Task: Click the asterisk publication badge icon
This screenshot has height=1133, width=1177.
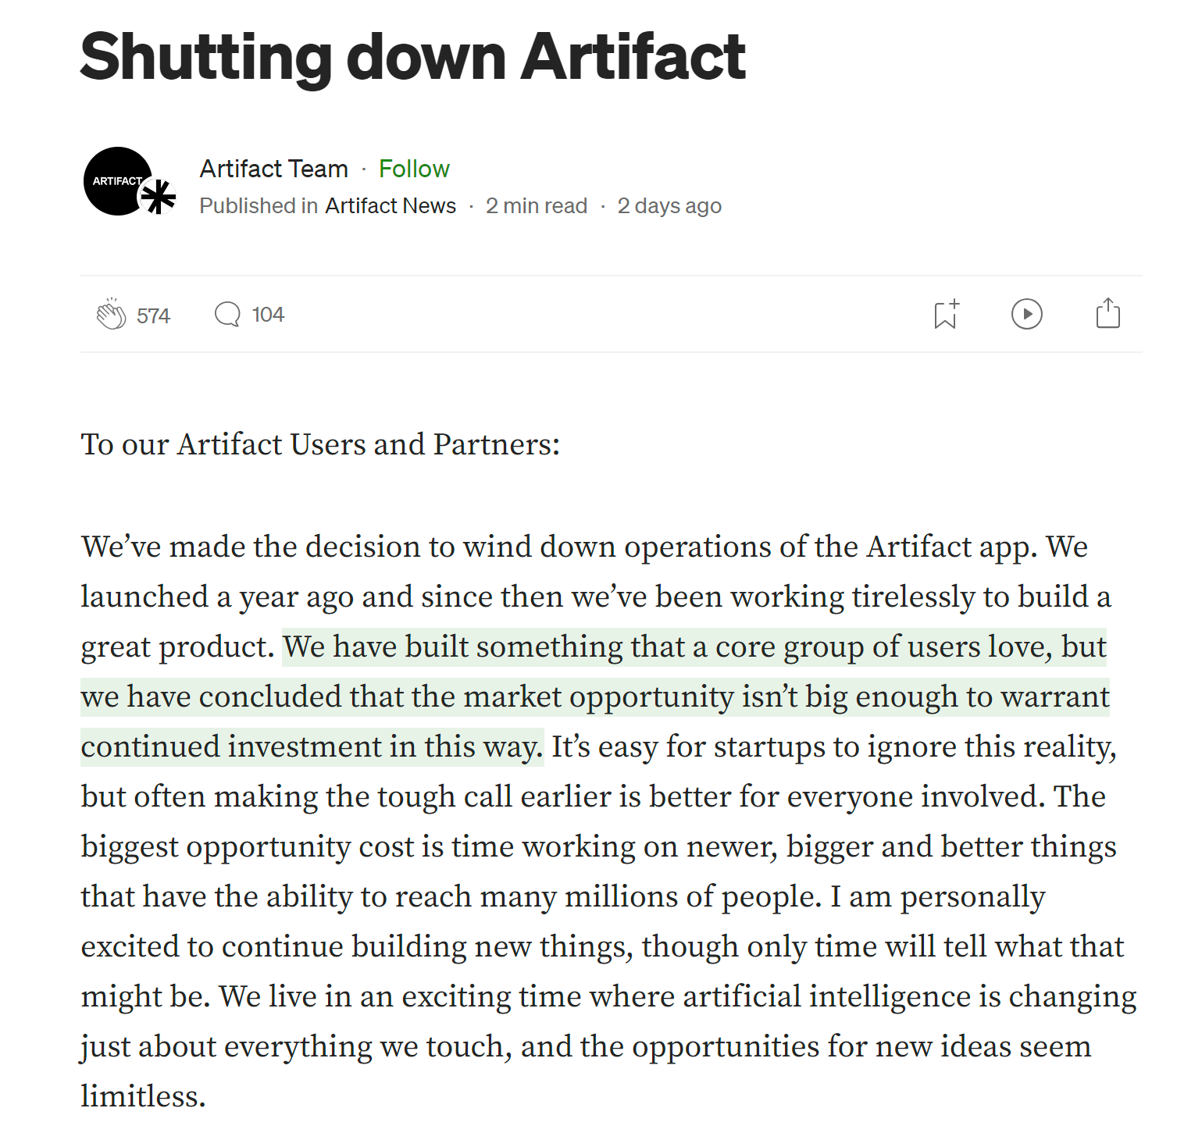Action: (159, 197)
